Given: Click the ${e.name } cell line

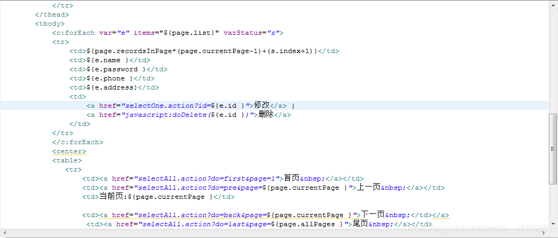Looking at the screenshot, I should tap(109, 60).
